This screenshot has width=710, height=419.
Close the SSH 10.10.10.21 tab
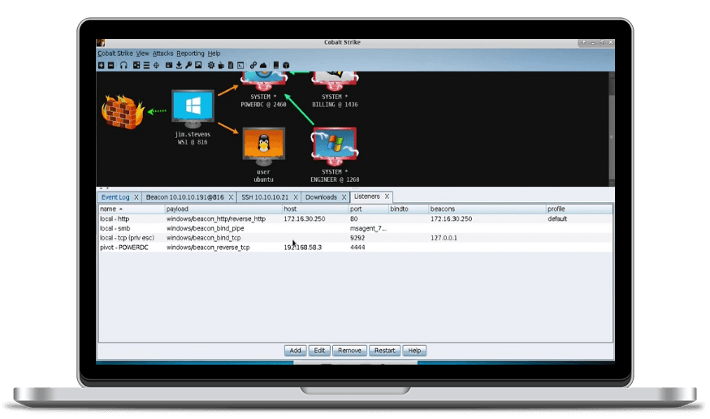tap(295, 197)
